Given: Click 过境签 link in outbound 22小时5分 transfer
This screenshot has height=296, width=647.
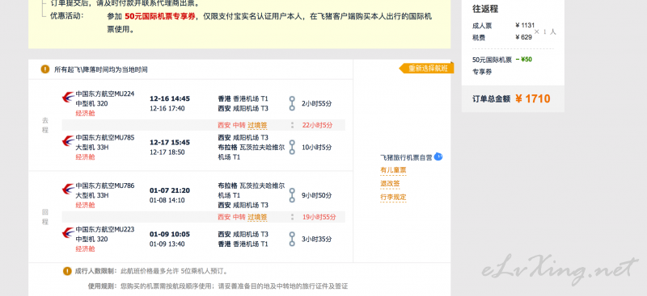Looking at the screenshot, I should click(x=257, y=125).
